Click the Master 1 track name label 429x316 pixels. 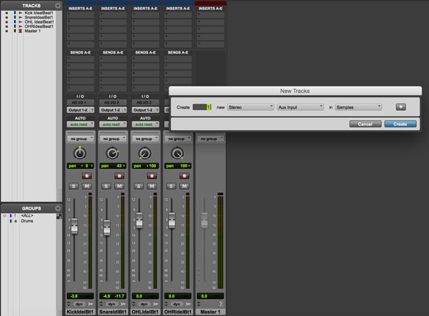(210, 312)
